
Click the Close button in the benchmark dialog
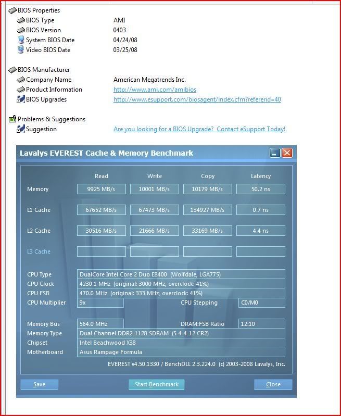point(273,384)
